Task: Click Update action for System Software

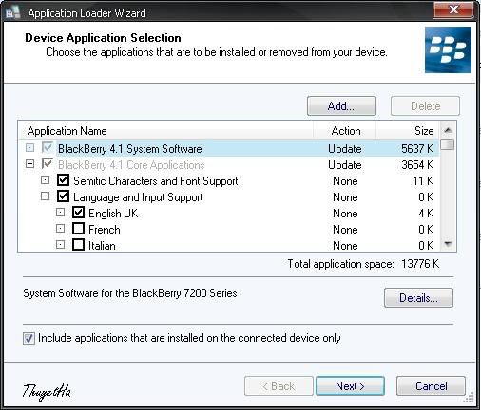Action: [345, 149]
